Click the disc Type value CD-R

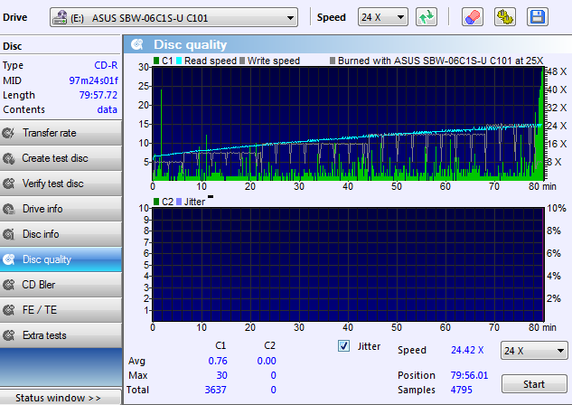106,65
